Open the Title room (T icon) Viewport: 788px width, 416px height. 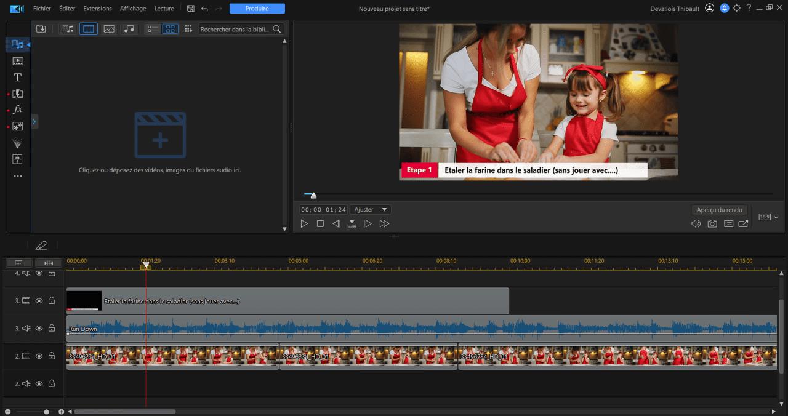tap(18, 78)
